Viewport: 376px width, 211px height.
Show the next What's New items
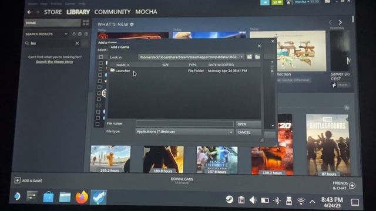click(340, 22)
